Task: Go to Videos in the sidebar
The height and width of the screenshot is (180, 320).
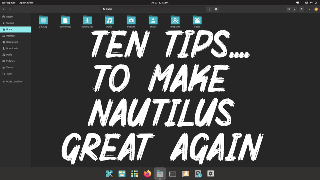Action: [15, 67]
